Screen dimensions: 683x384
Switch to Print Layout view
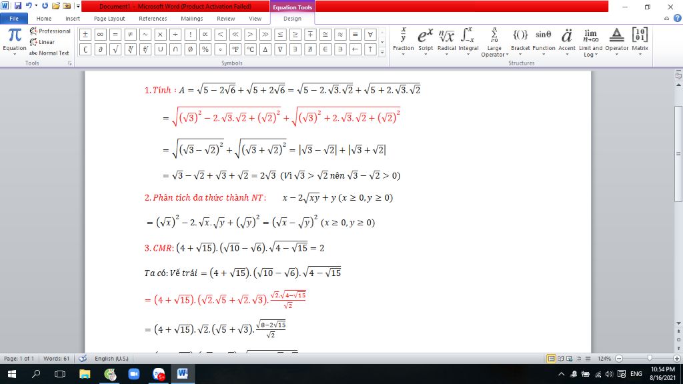[551, 359]
